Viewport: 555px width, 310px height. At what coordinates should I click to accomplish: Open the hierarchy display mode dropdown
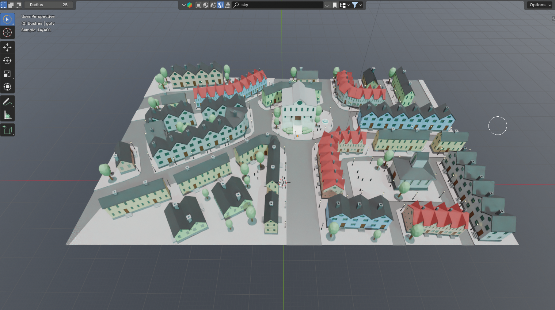pos(345,5)
